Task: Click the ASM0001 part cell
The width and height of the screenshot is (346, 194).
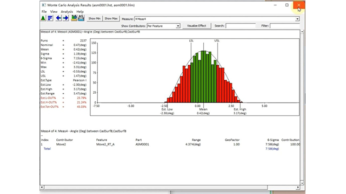Action: pos(142,144)
